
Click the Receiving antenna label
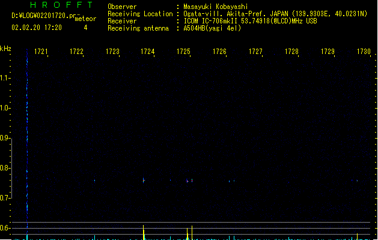[x=138, y=28]
